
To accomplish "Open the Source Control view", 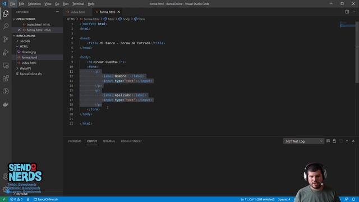I will 6,39.
